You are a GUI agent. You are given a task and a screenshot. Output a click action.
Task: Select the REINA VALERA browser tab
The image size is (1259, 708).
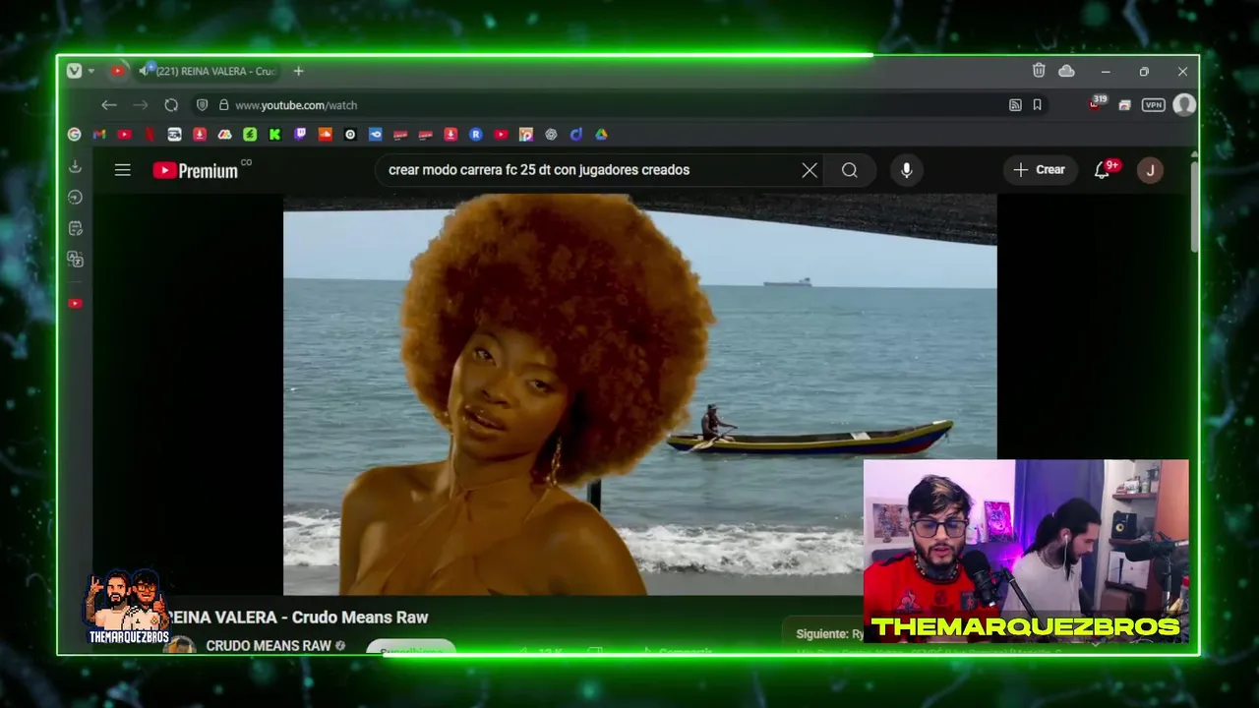click(x=208, y=71)
